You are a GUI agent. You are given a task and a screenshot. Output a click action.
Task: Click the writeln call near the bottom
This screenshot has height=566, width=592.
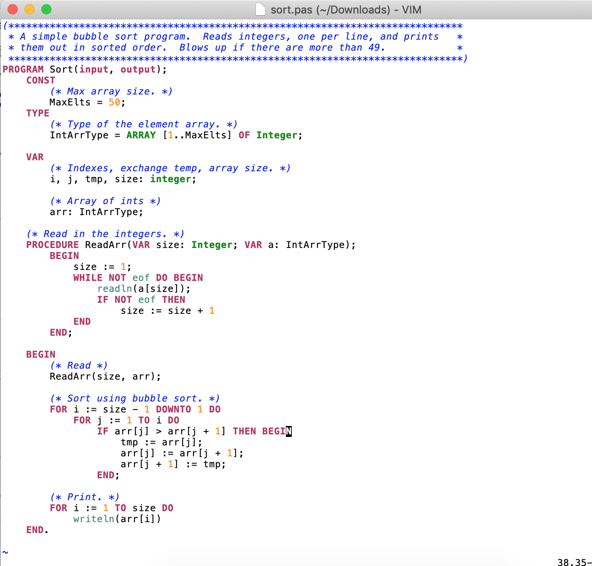click(94, 519)
